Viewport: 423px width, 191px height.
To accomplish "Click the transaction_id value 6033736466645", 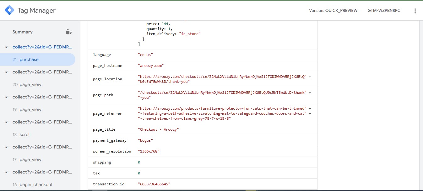I will click(x=154, y=184).
